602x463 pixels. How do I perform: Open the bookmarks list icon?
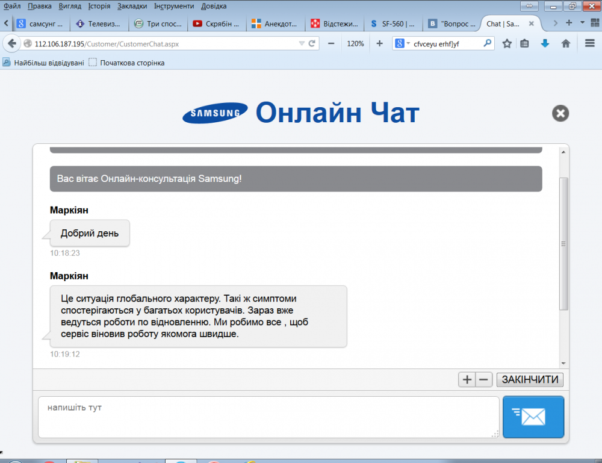(524, 44)
